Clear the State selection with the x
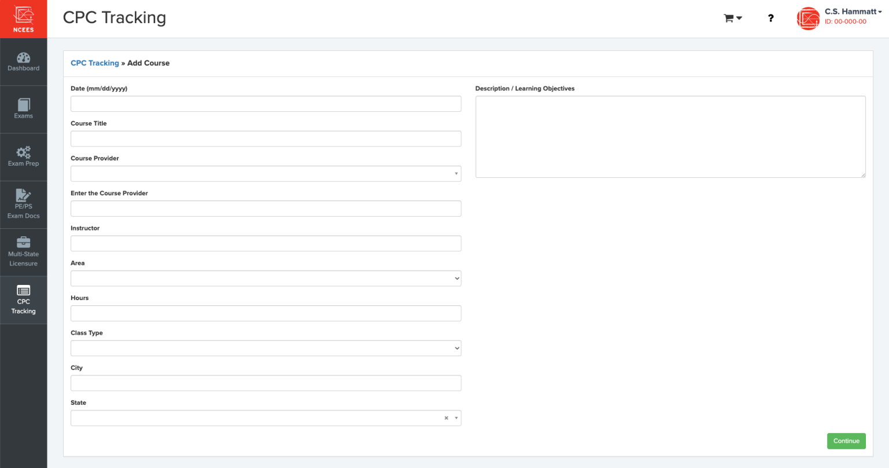The height and width of the screenshot is (468, 889). tap(446, 418)
